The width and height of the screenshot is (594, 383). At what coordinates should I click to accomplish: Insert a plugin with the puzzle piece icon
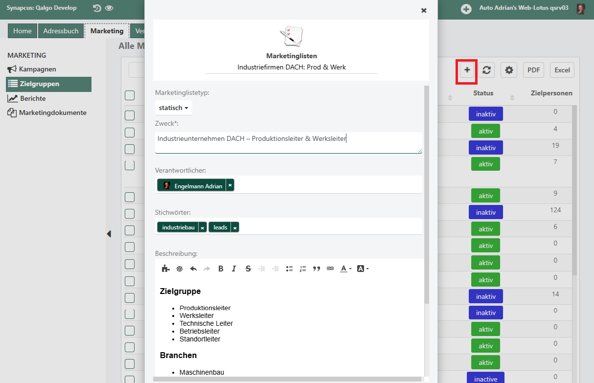(x=166, y=269)
